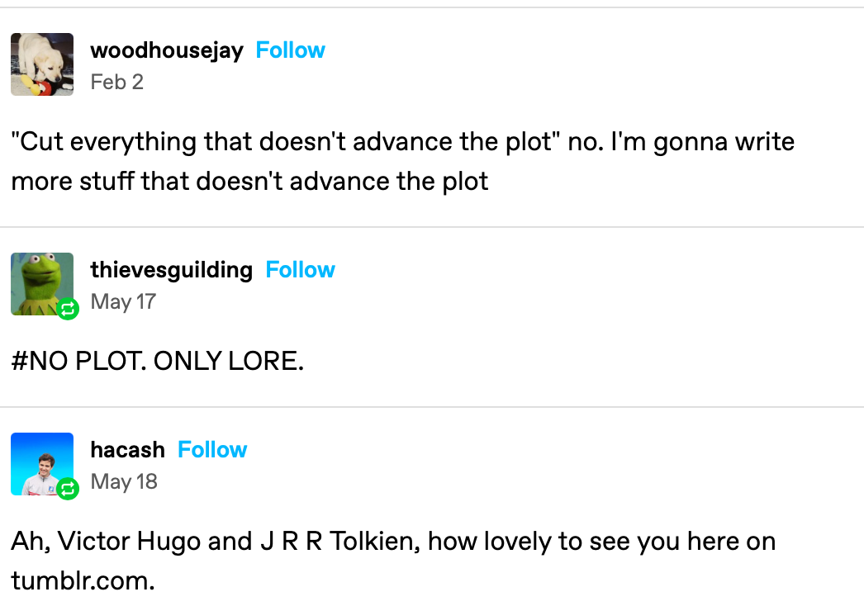The width and height of the screenshot is (864, 606).
Task: Follow thievesguilding
Action: pos(300,270)
